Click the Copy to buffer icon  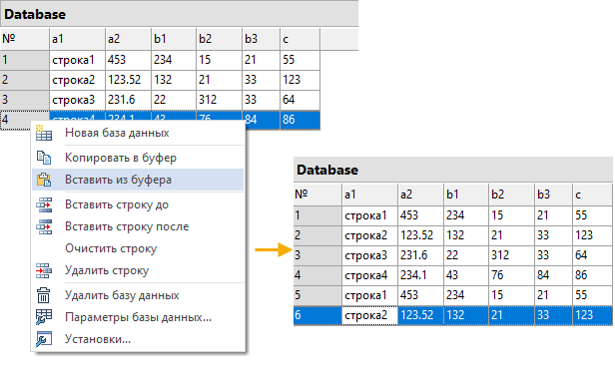click(x=44, y=158)
